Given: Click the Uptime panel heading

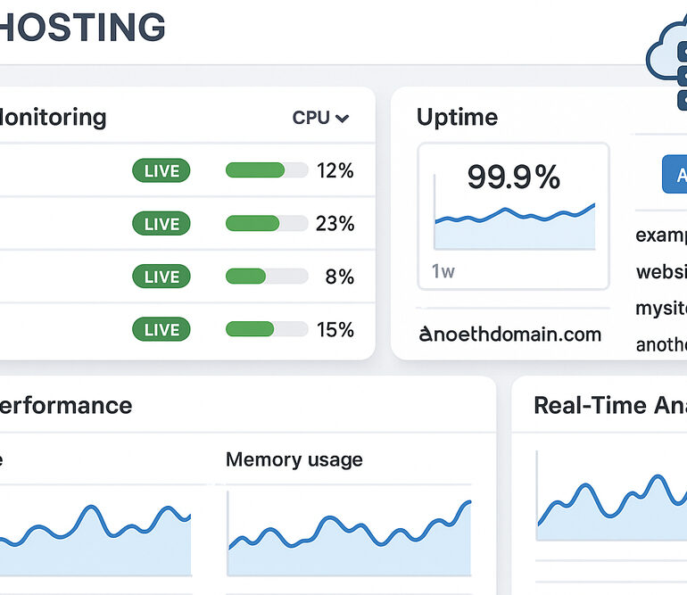Looking at the screenshot, I should [x=457, y=117].
